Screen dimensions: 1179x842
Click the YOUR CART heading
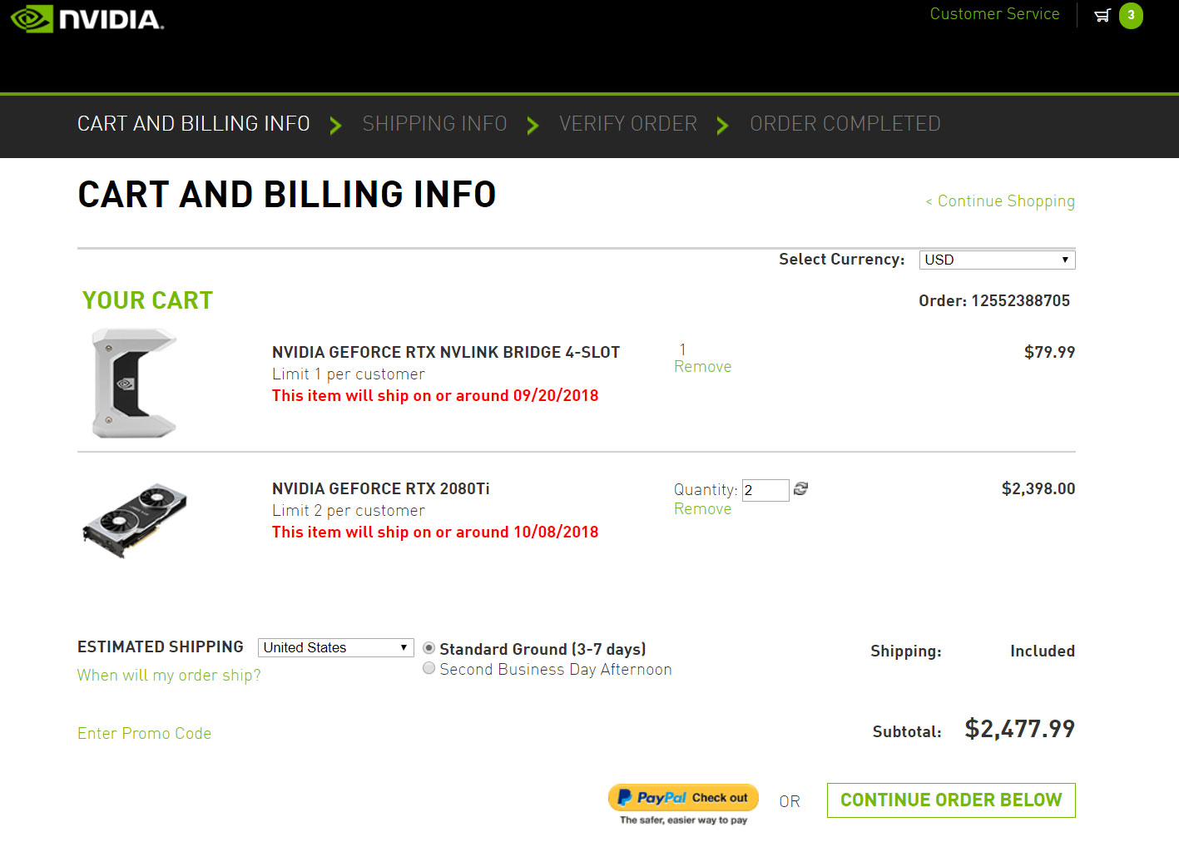[148, 300]
